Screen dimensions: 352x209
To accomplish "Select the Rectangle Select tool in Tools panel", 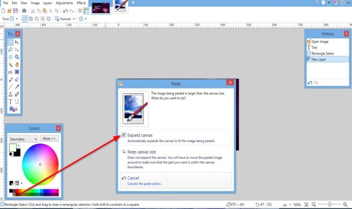I will (x=11, y=42).
